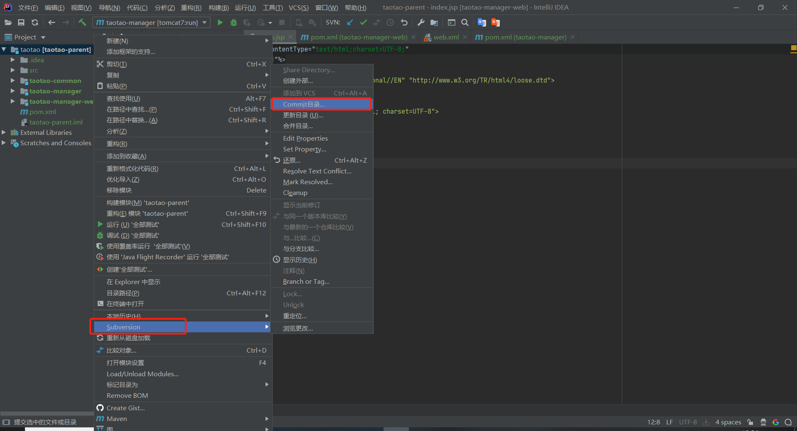Click the LF line separator in status bar
797x431 pixels.
coord(669,422)
